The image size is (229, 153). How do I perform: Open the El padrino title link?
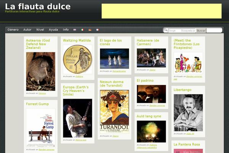coord(145,81)
